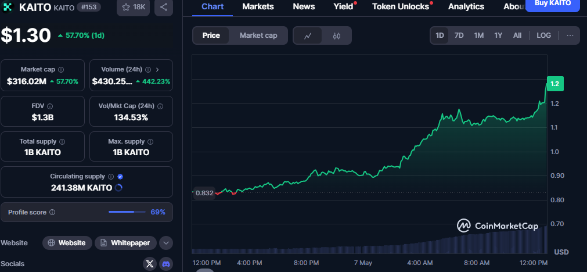The width and height of the screenshot is (587, 272).
Task: Select the Price chart toggle
Action: (211, 35)
